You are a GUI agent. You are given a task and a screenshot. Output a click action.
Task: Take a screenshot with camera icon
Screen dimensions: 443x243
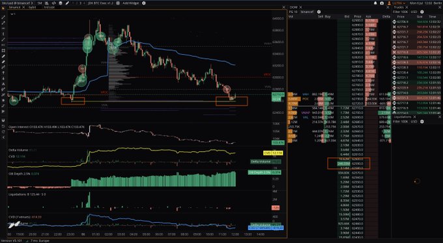(x=382, y=3)
